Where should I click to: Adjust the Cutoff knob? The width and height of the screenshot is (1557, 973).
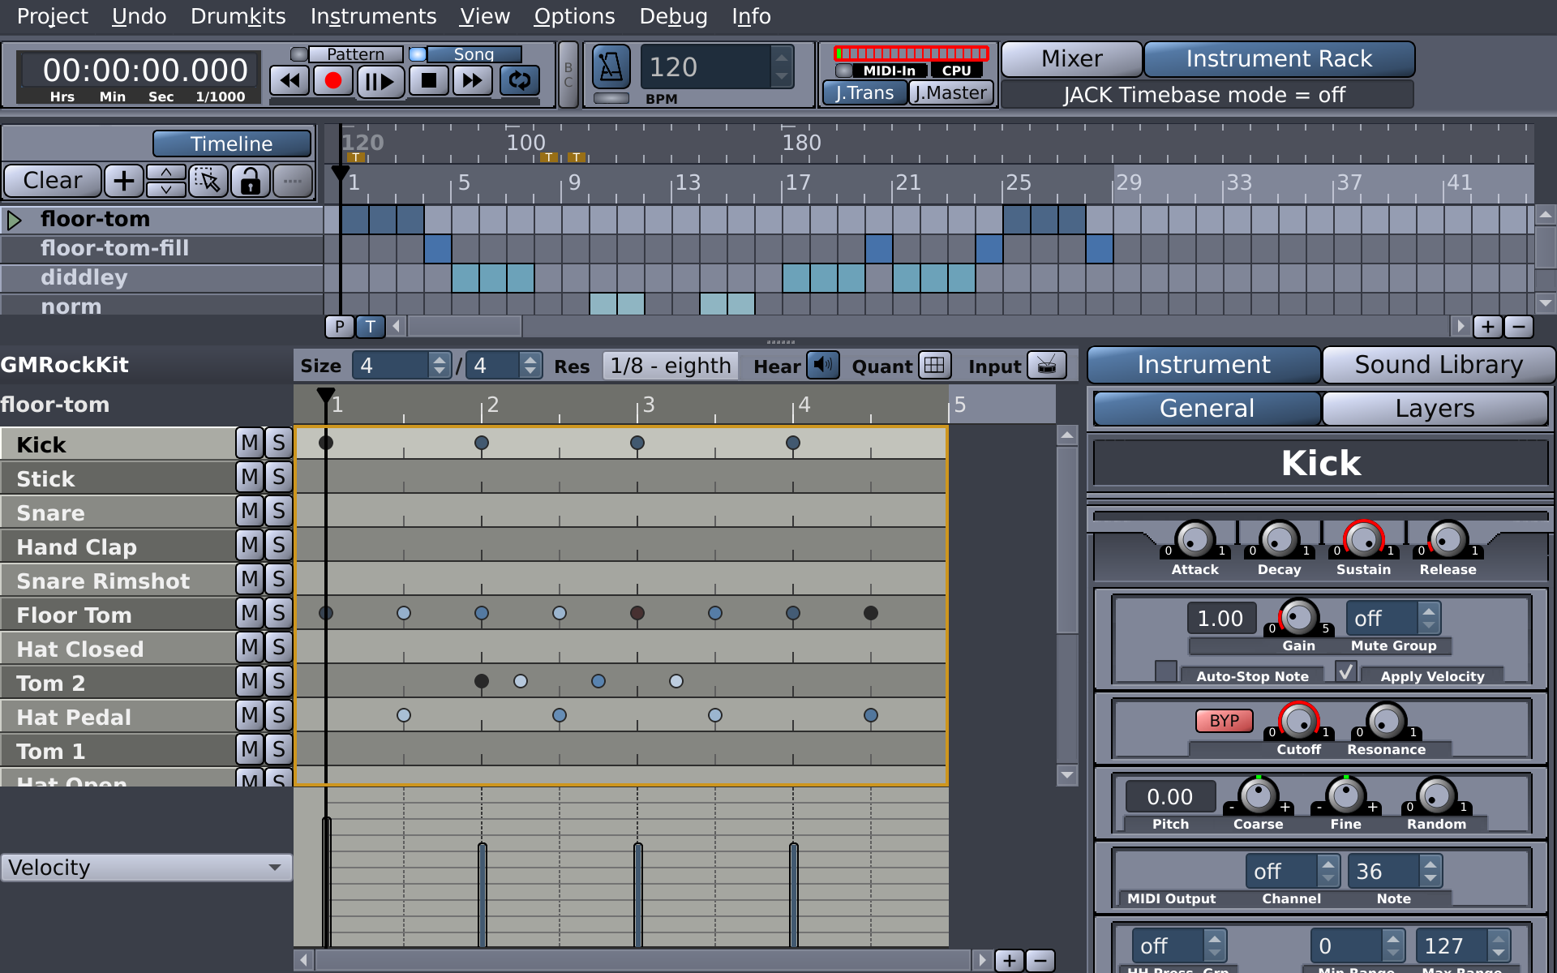point(1298,721)
